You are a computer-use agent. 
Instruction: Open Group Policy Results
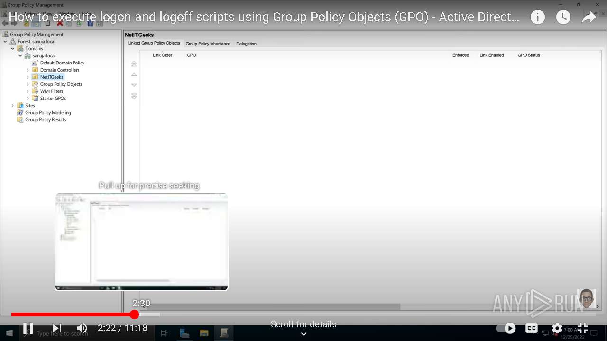pos(46,119)
